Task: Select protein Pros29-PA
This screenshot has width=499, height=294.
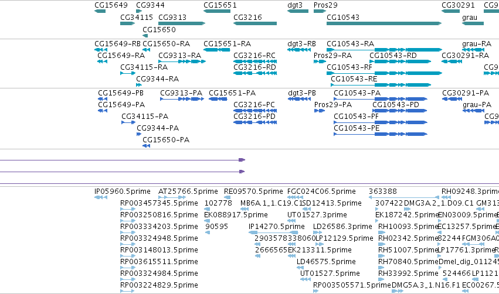Action: [320, 111]
